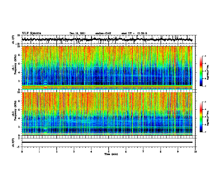
Task: Click the ch.2 colorbar "log(PSD)" label
Action: pos(208,118)
